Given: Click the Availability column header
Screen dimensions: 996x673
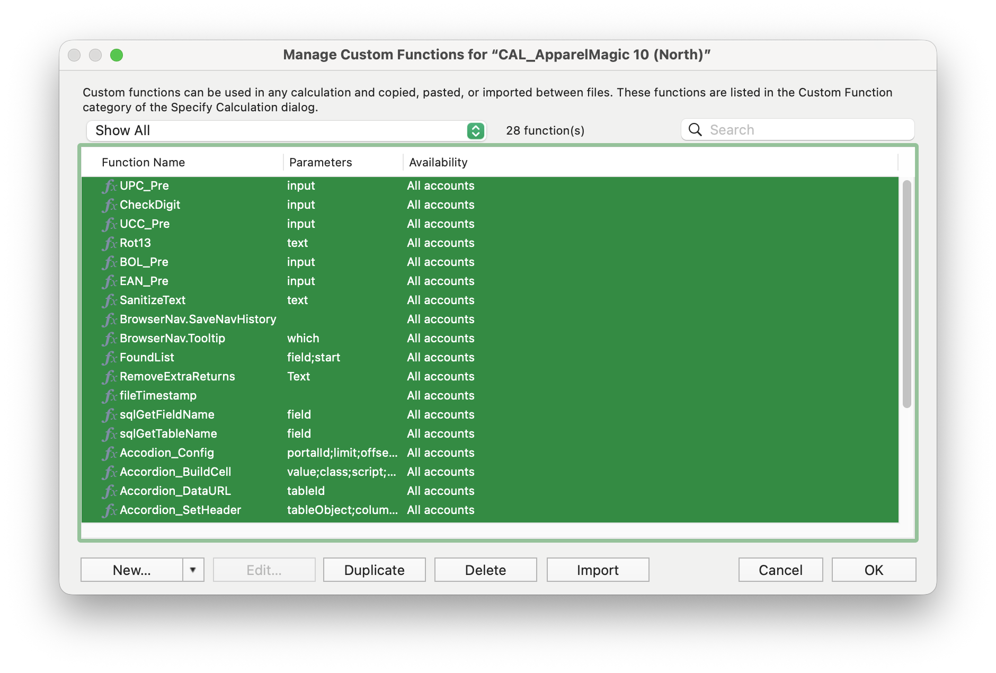Looking at the screenshot, I should click(x=438, y=162).
